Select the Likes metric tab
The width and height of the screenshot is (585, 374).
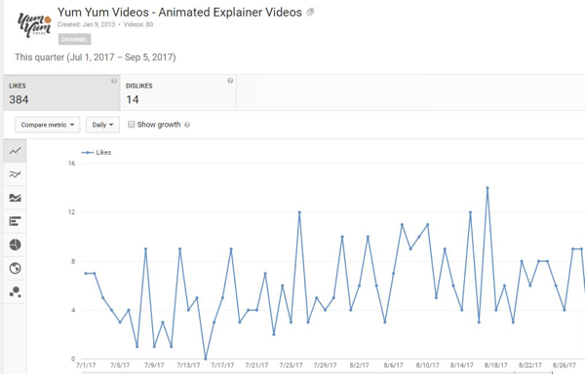[x=62, y=93]
